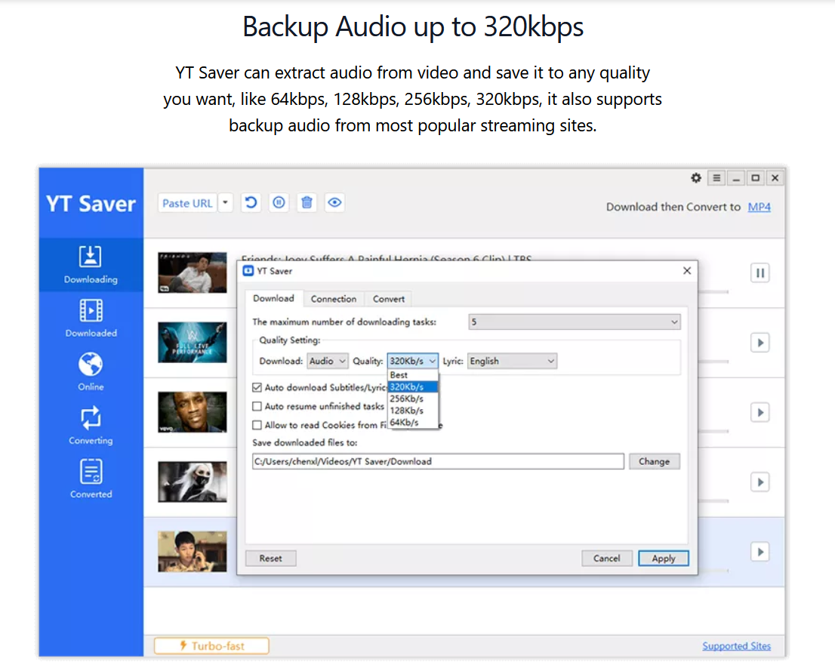
Task: Select 64Kb/s in quality list
Action: 413,423
